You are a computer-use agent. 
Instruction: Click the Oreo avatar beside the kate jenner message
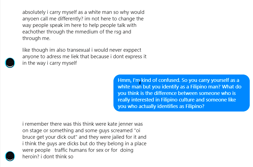pos(10,156)
